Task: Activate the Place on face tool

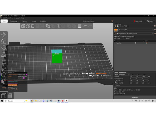Action: [x=4, y=55]
